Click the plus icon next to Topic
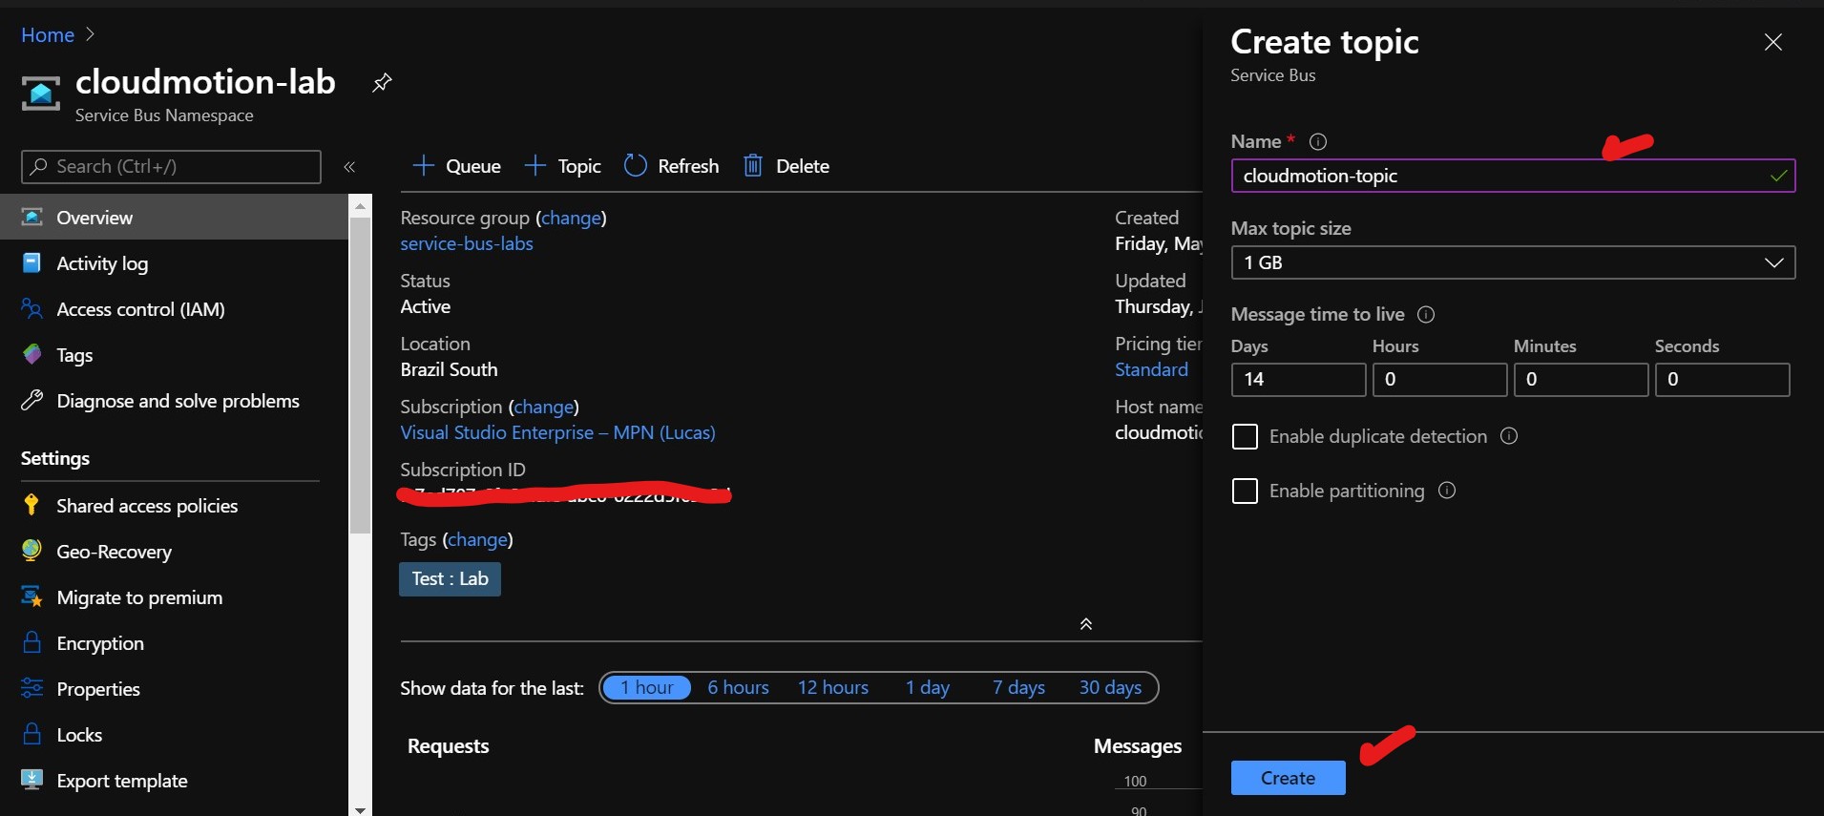Screen dimensions: 1824x816 535,166
